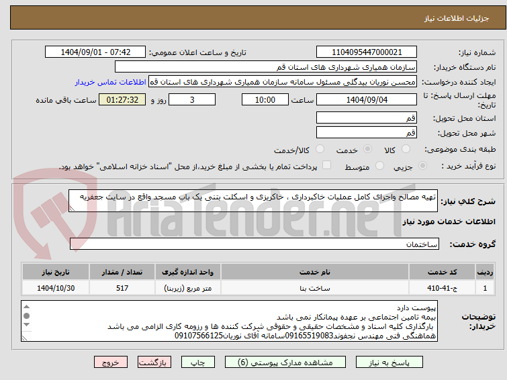
Task: Click the 'تعداد / مقدار' column header
Action: point(122,272)
